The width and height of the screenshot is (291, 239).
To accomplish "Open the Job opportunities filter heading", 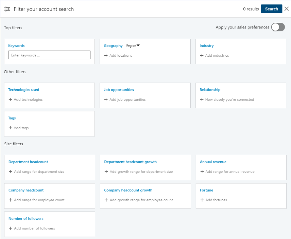I will click(x=119, y=90).
